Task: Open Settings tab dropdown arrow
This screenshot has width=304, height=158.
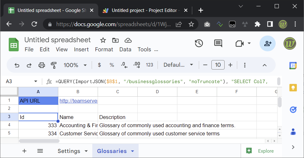Action: coord(86,151)
